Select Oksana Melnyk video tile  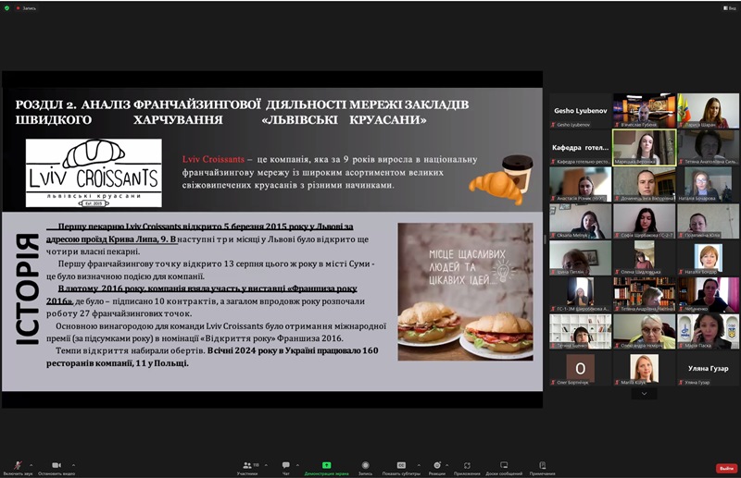581,221
